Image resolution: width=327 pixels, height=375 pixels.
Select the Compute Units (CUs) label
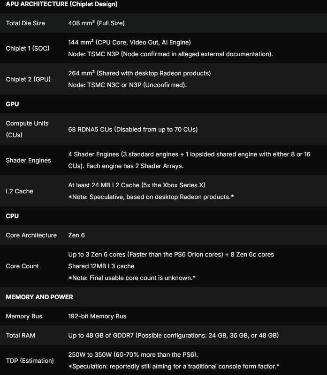(27, 129)
